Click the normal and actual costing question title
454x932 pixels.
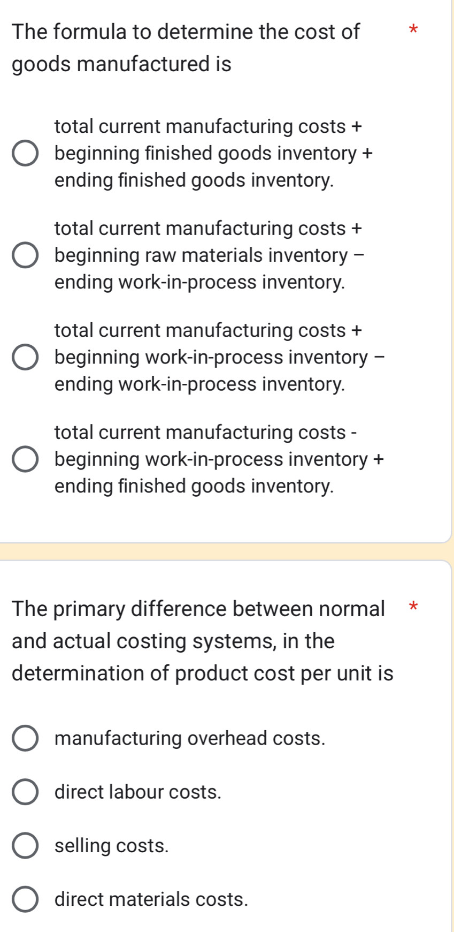point(202,641)
